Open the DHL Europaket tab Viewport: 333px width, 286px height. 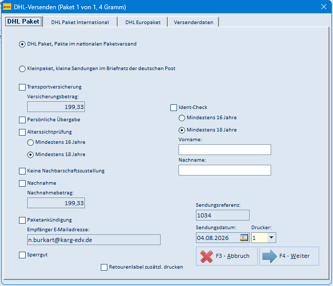[143, 23]
